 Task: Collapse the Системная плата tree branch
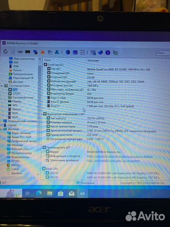(2, 86)
